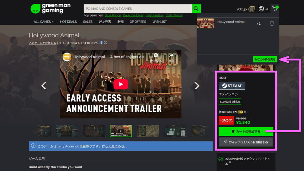
Task: Select second screenshot thumbnail
Action: pyautogui.click(x=67, y=131)
